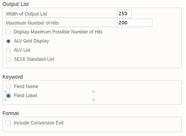The height and width of the screenshot is (136, 186).
Task: Click the 'ALV Grid Display' option text
Action: point(31,41)
